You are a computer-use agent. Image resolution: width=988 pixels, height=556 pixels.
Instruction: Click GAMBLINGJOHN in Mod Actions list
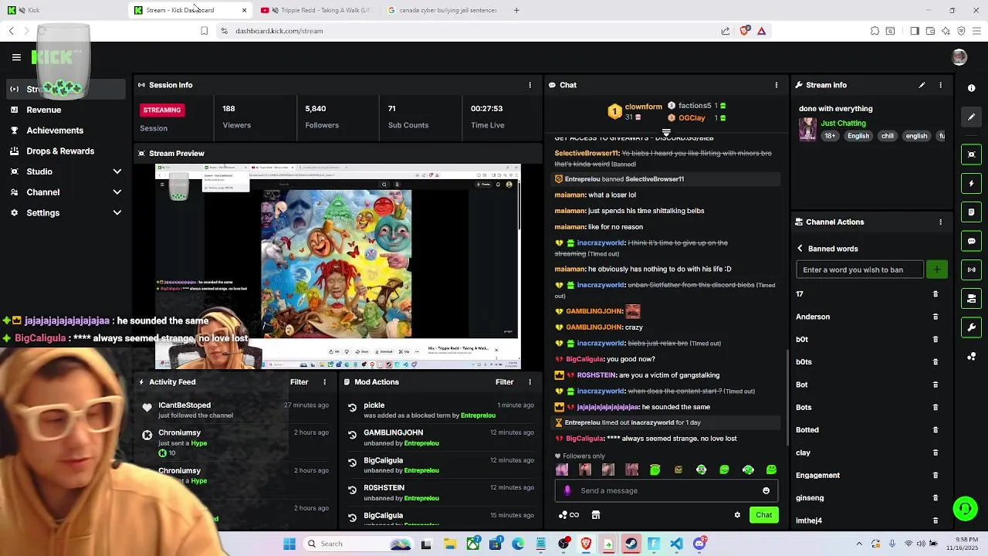[393, 433]
